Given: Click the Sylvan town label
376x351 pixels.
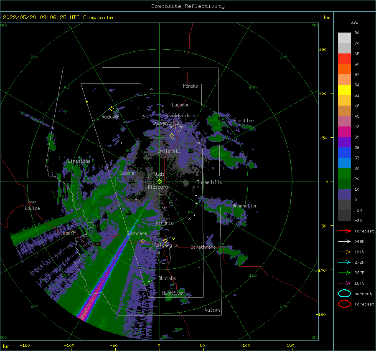Looking at the screenshot, I should [x=160, y=123].
